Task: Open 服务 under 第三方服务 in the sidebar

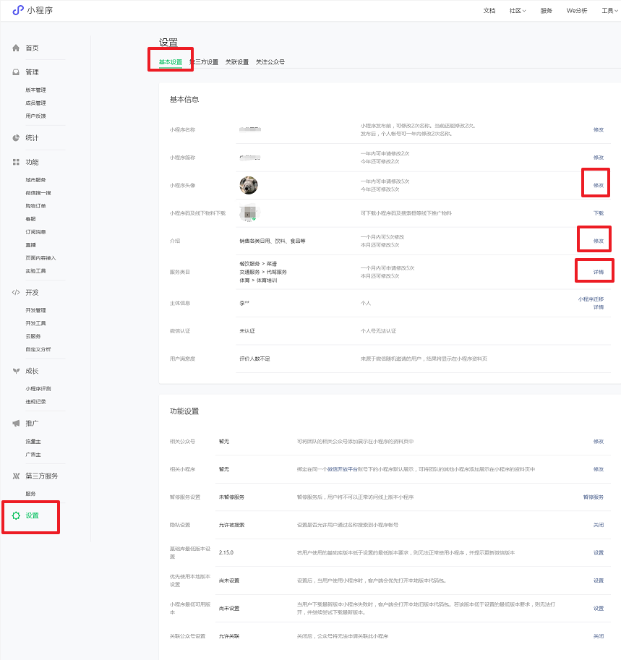Action: (x=31, y=494)
